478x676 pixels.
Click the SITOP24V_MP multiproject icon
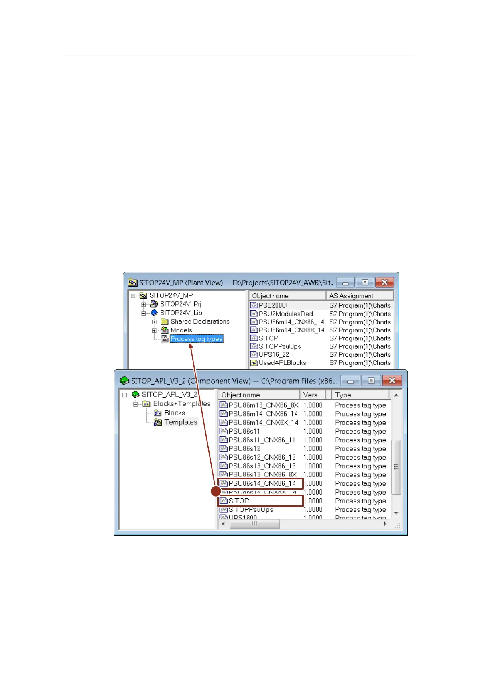(143, 296)
